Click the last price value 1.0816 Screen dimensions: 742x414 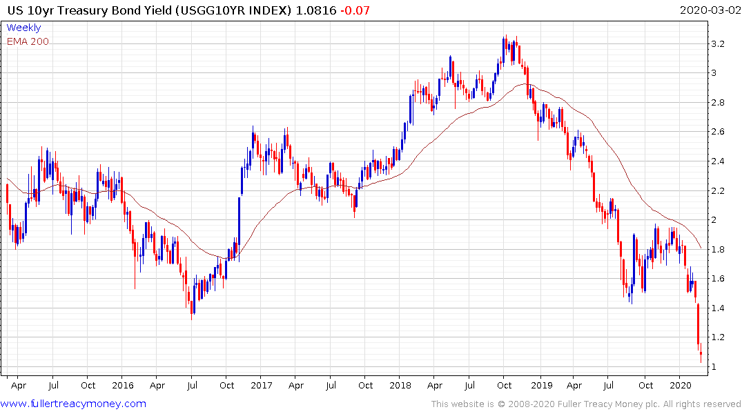point(316,10)
